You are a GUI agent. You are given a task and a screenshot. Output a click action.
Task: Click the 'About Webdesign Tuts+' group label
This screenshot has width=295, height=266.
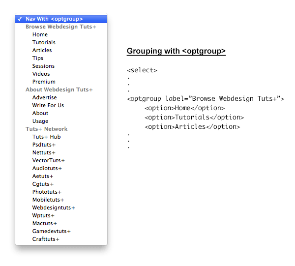pyautogui.click(x=59, y=89)
